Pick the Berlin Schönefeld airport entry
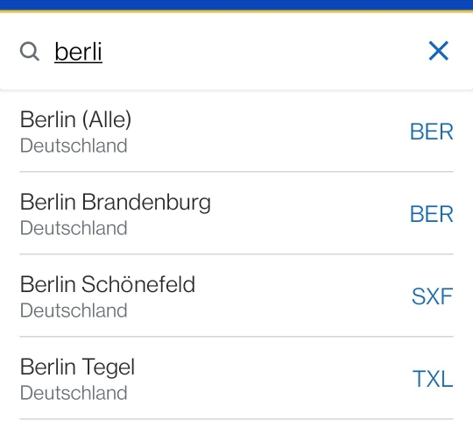 pos(236,296)
